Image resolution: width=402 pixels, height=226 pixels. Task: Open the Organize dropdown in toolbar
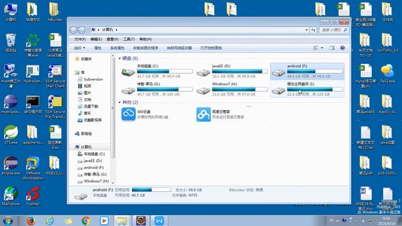[80, 48]
